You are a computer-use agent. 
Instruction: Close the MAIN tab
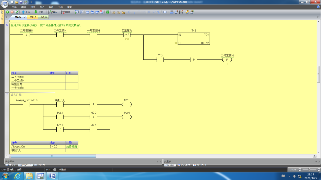[25, 17]
